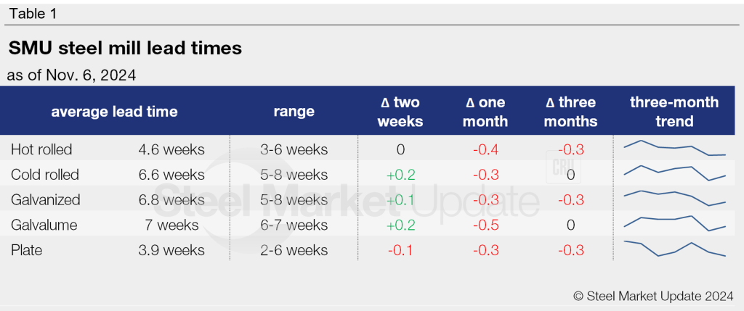Select the "range" column header
Screen dimensions: 744x311
[x=294, y=112]
